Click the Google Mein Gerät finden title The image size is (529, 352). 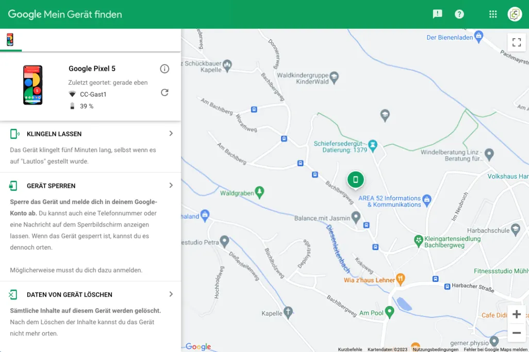65,14
